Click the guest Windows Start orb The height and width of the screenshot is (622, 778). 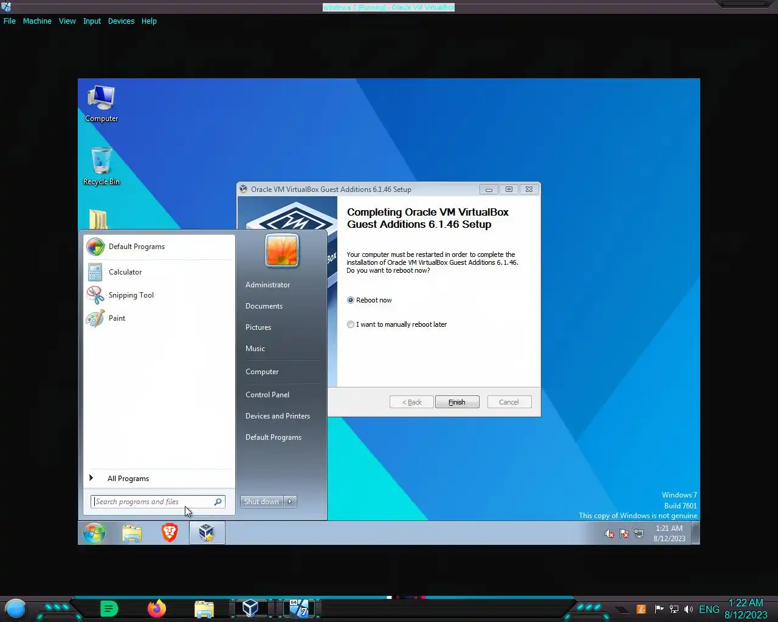click(94, 533)
